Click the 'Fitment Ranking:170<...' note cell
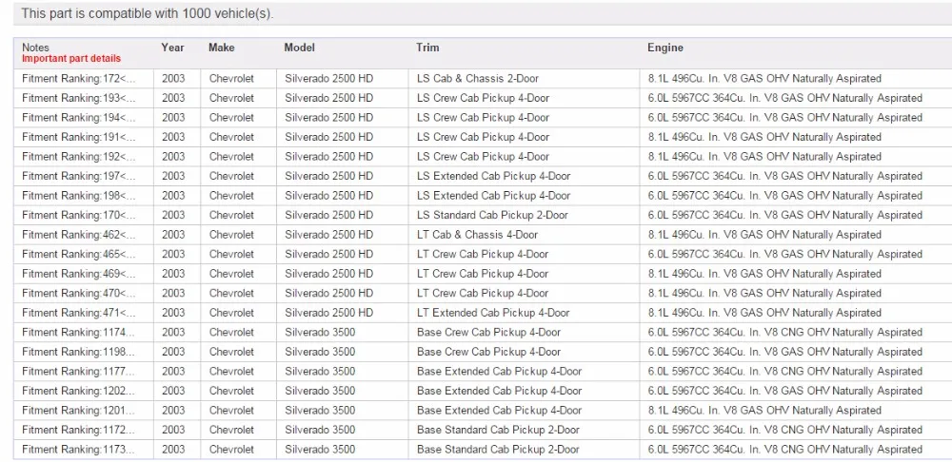Screen dimensions: 952x462 pyautogui.click(x=84, y=215)
